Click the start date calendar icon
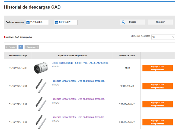The height and width of the screenshot is (129, 179). click(28, 22)
